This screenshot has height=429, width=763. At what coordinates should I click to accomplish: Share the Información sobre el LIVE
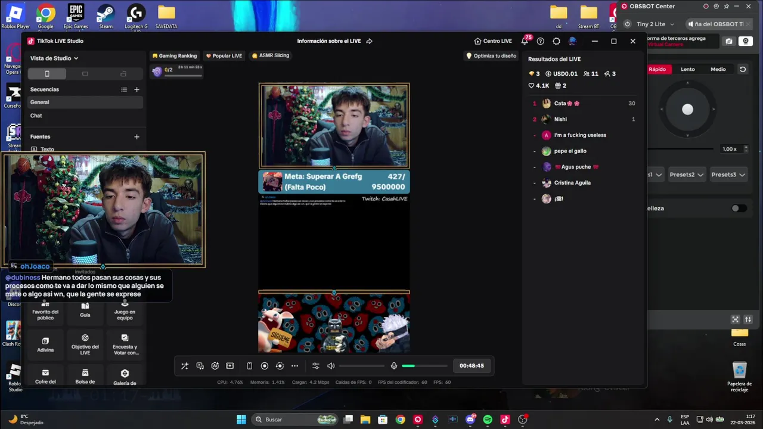click(x=369, y=41)
